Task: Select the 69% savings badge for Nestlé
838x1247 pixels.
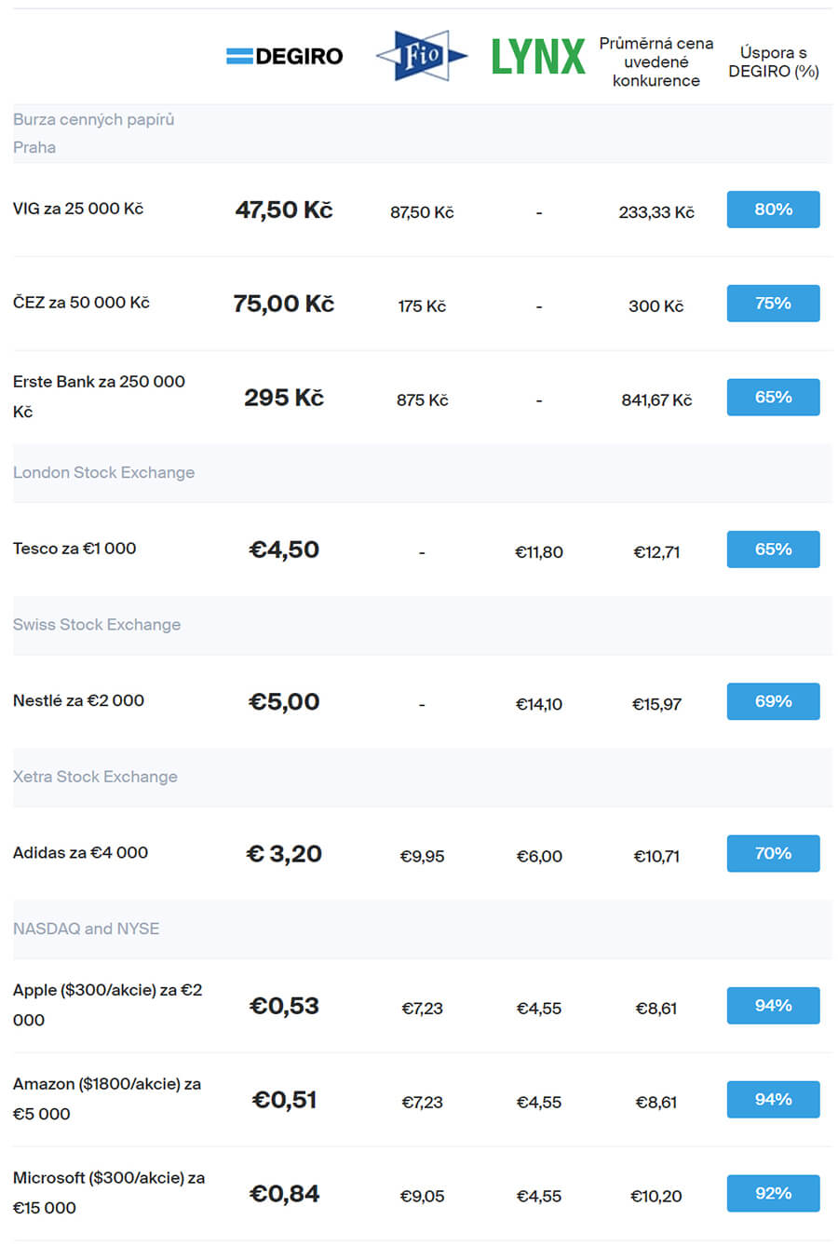Action: [x=773, y=701]
